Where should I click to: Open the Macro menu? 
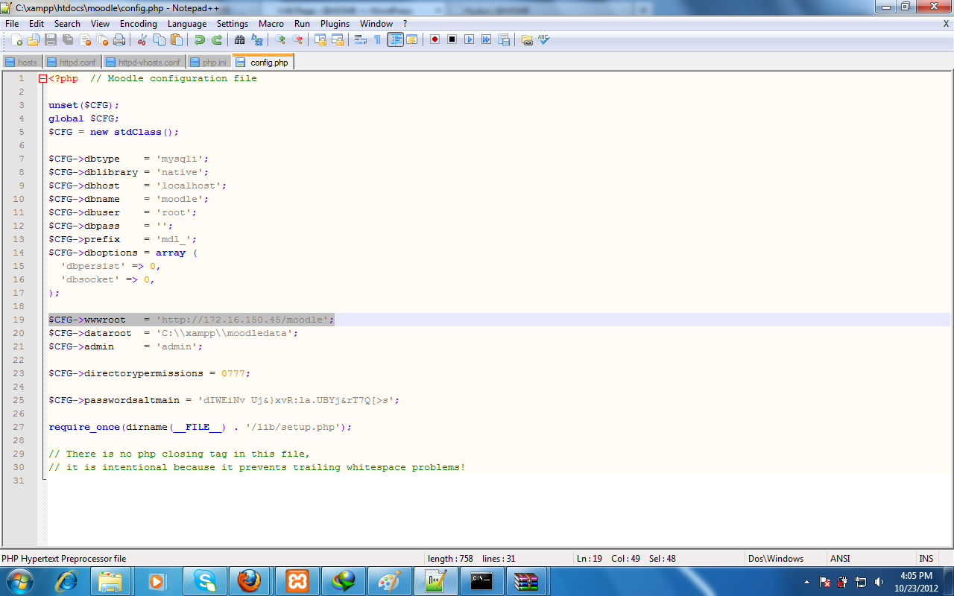point(271,23)
